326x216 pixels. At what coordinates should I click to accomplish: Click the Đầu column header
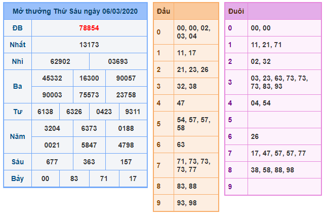[164, 11]
